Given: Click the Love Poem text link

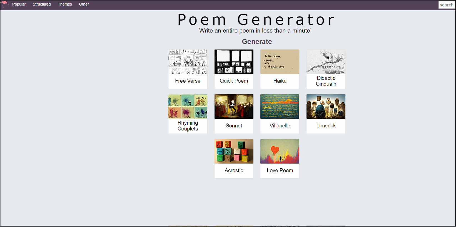Looking at the screenshot, I should [280, 171].
